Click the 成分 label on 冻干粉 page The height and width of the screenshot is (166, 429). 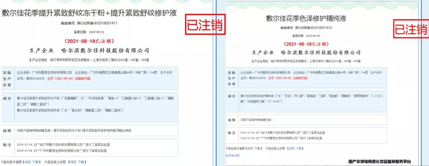(x=7, y=98)
